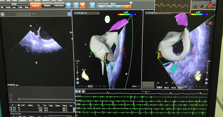
Task: Open the ultrasound toolbar combo box
Action: pyautogui.click(x=24, y=14)
